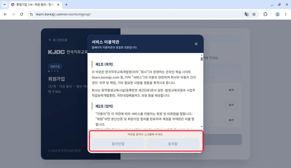Click the browser forward arrow
291x168 pixels.
[13, 14]
